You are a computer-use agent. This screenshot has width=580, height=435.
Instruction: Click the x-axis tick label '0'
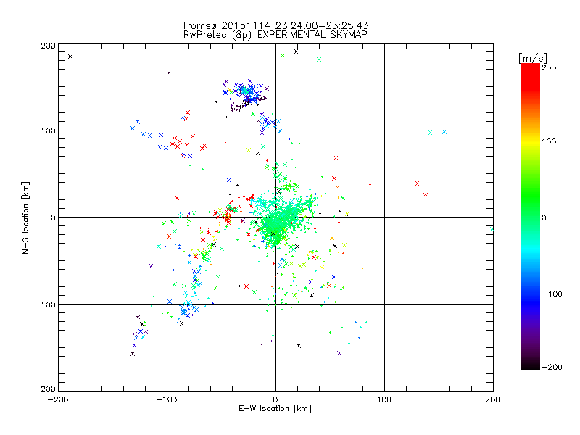tap(275, 399)
